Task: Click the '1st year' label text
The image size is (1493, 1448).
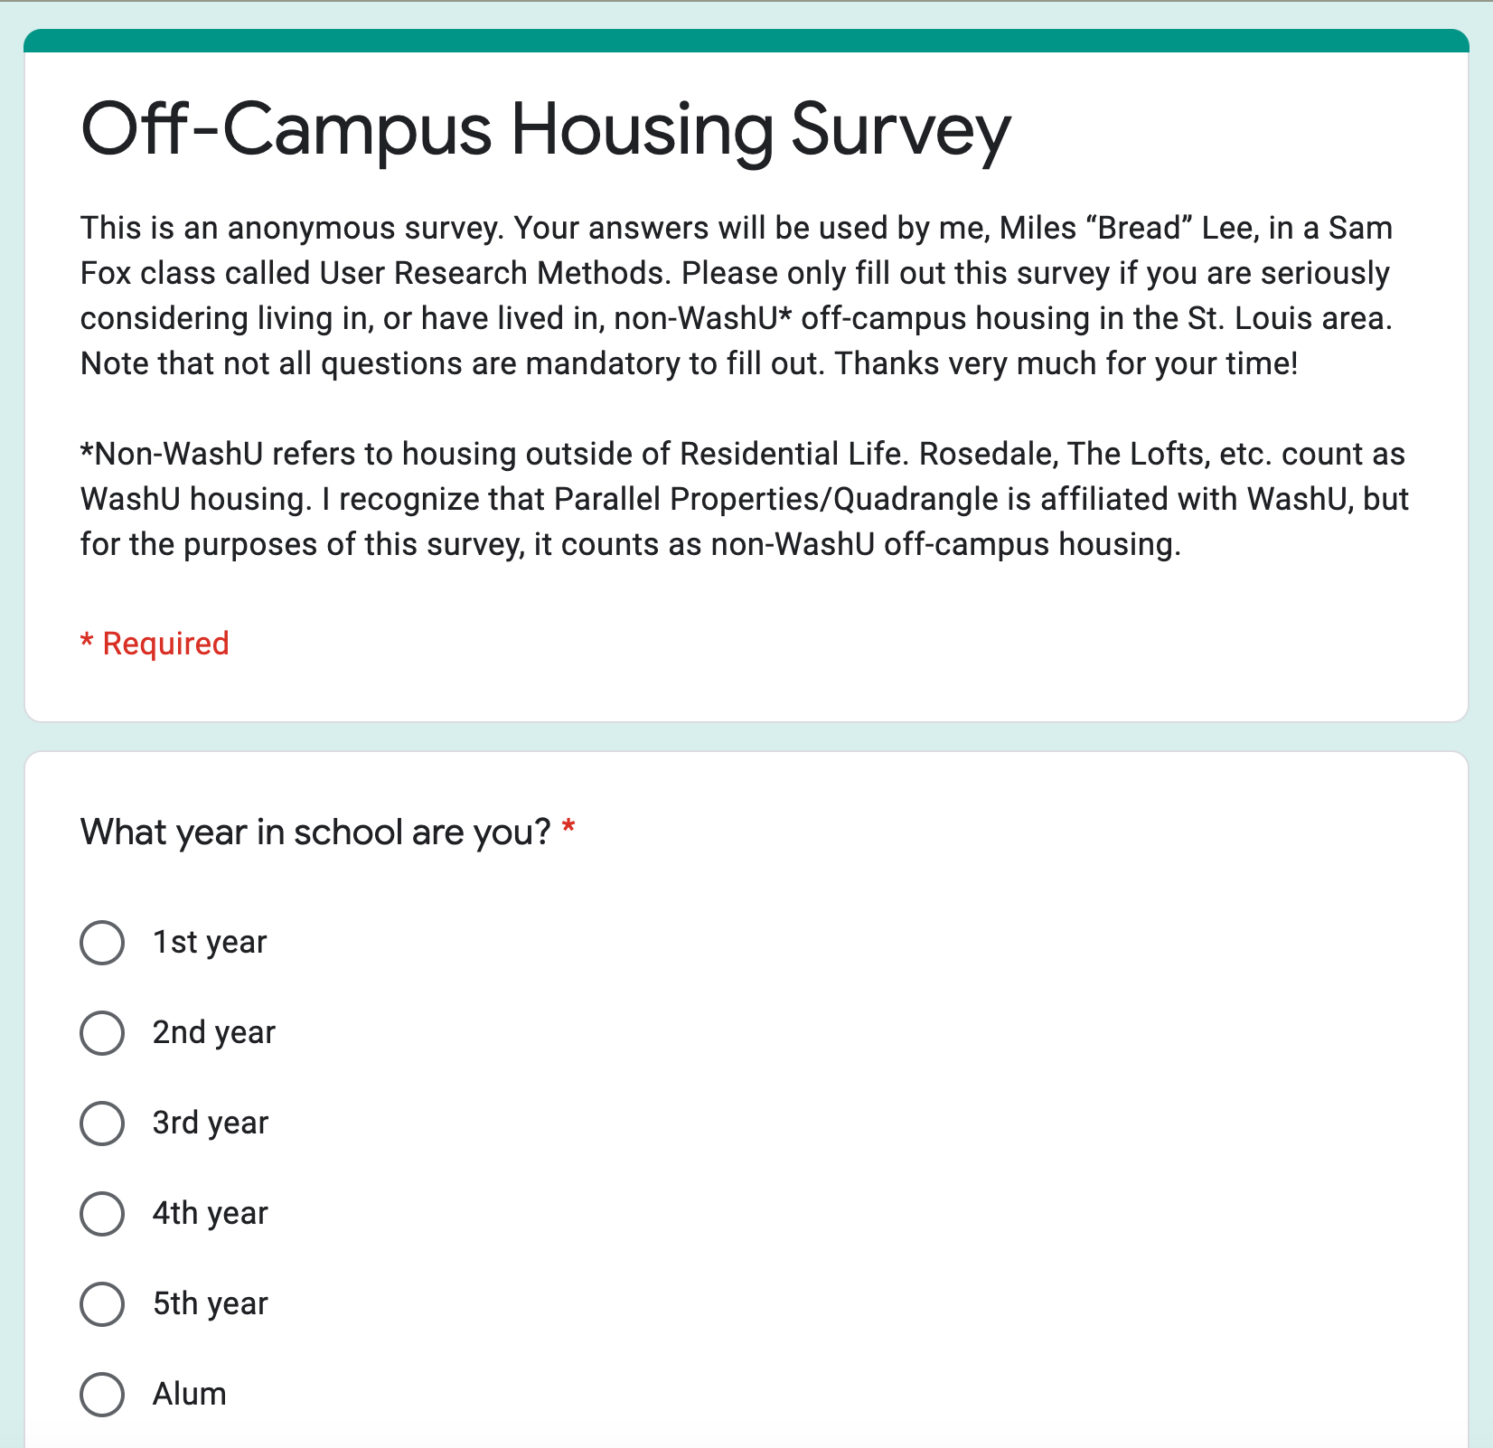Action: [210, 943]
